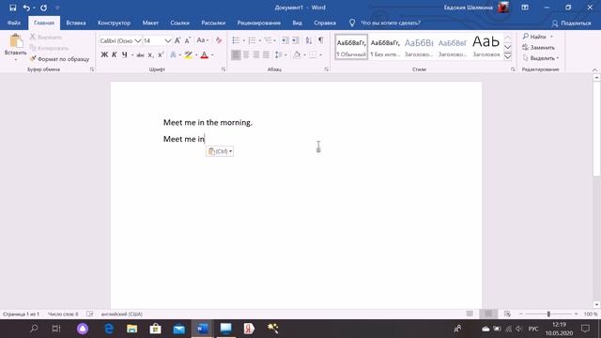
Task: Open File Explorer from the taskbar
Action: coord(131,329)
